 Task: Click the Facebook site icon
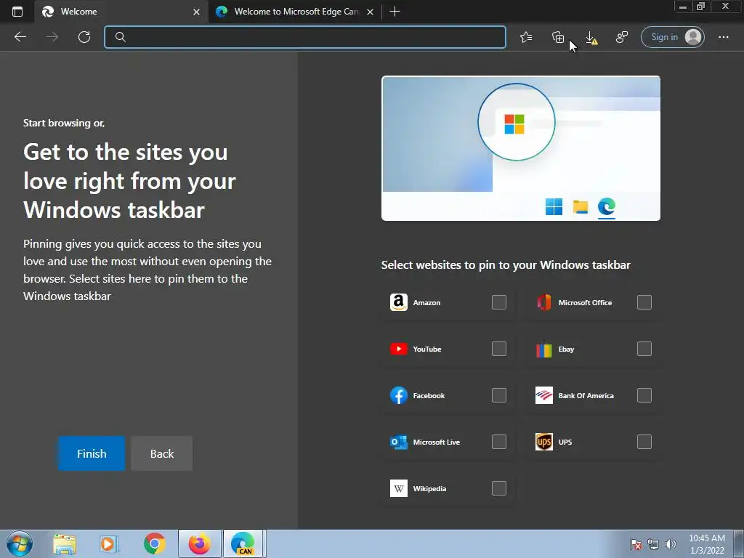399,395
